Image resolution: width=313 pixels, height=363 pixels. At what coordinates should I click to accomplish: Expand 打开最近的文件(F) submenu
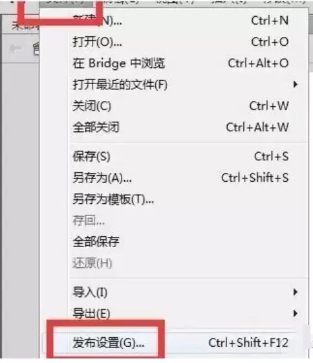pos(188,85)
